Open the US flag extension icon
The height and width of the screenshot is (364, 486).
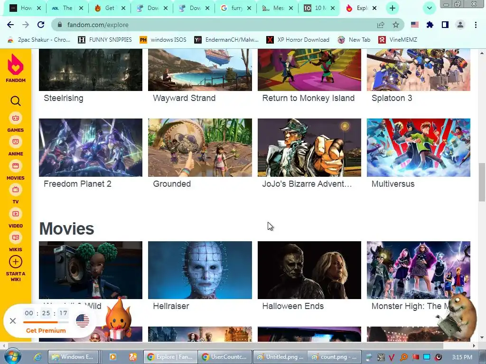[415, 25]
